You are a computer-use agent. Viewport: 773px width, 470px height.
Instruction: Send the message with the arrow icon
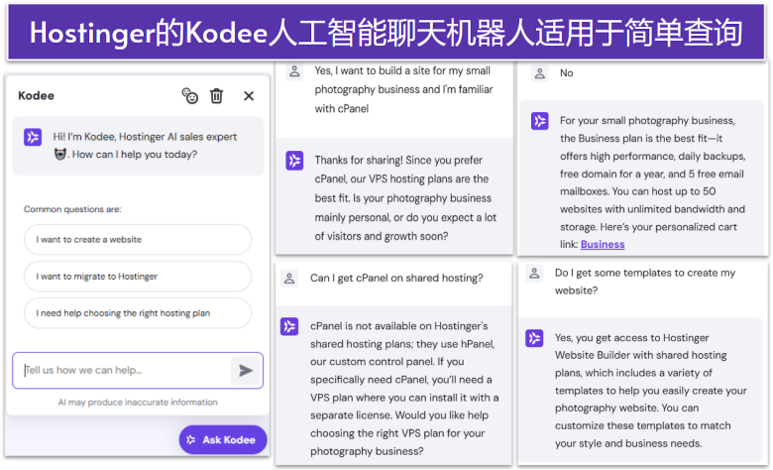click(246, 371)
